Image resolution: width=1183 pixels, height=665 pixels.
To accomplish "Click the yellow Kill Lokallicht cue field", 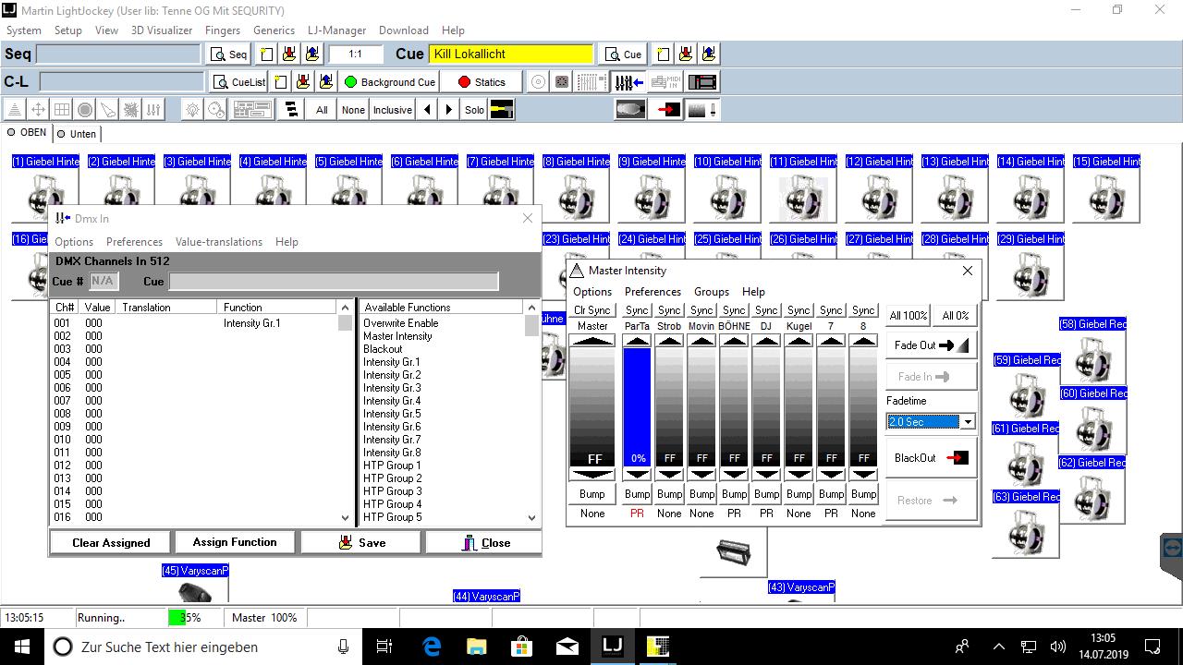I will pos(511,54).
